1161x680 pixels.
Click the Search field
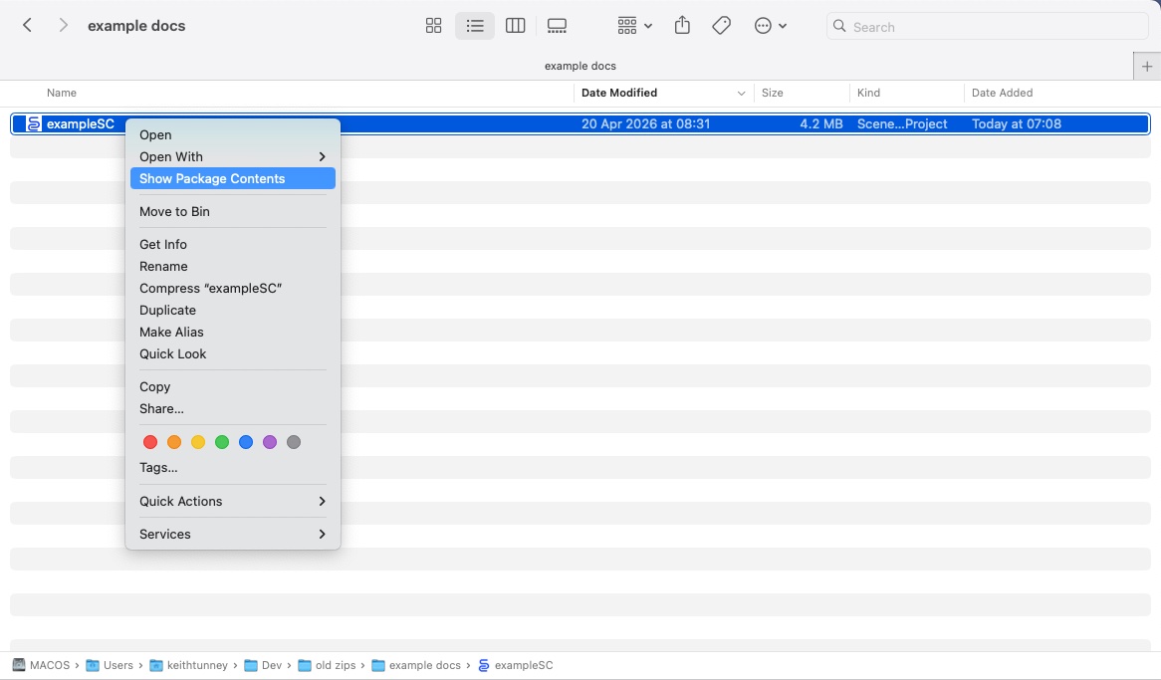pyautogui.click(x=987, y=27)
